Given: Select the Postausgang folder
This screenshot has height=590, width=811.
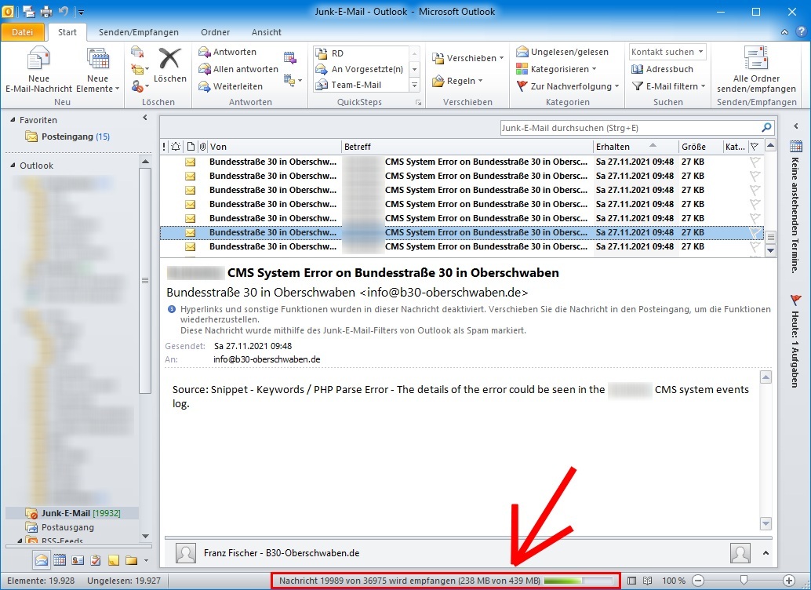Looking at the screenshot, I should 60,527.
